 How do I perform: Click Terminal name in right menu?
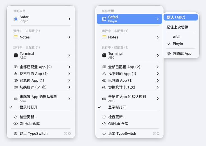(115, 53)
